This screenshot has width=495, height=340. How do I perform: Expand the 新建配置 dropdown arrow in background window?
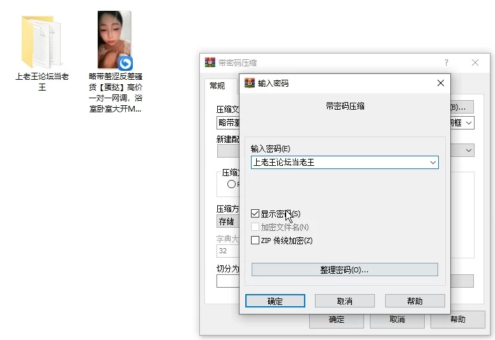click(469, 150)
